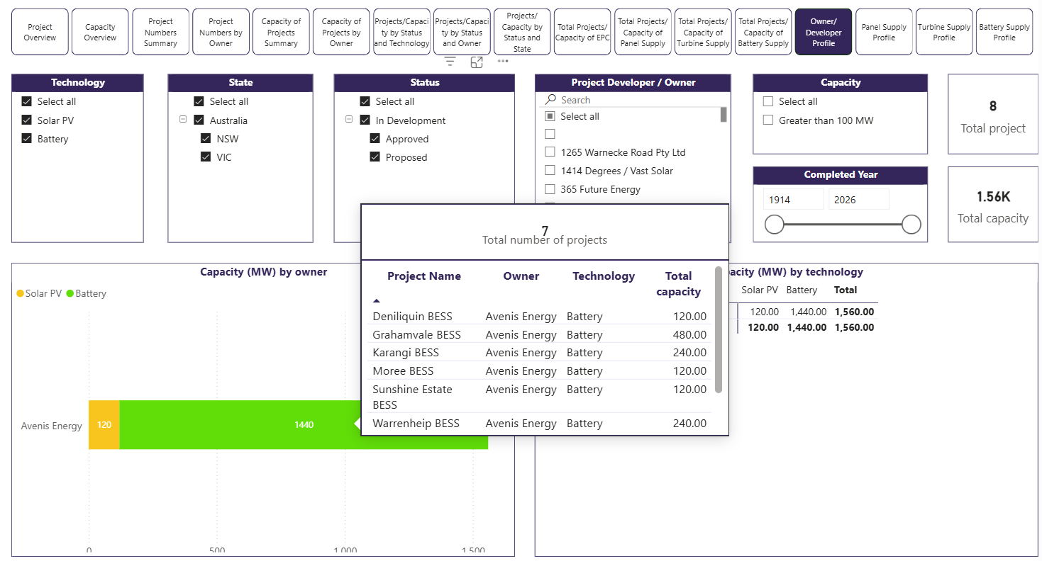Uncheck VIC in State slicer
The width and height of the screenshot is (1042, 561).
206,157
